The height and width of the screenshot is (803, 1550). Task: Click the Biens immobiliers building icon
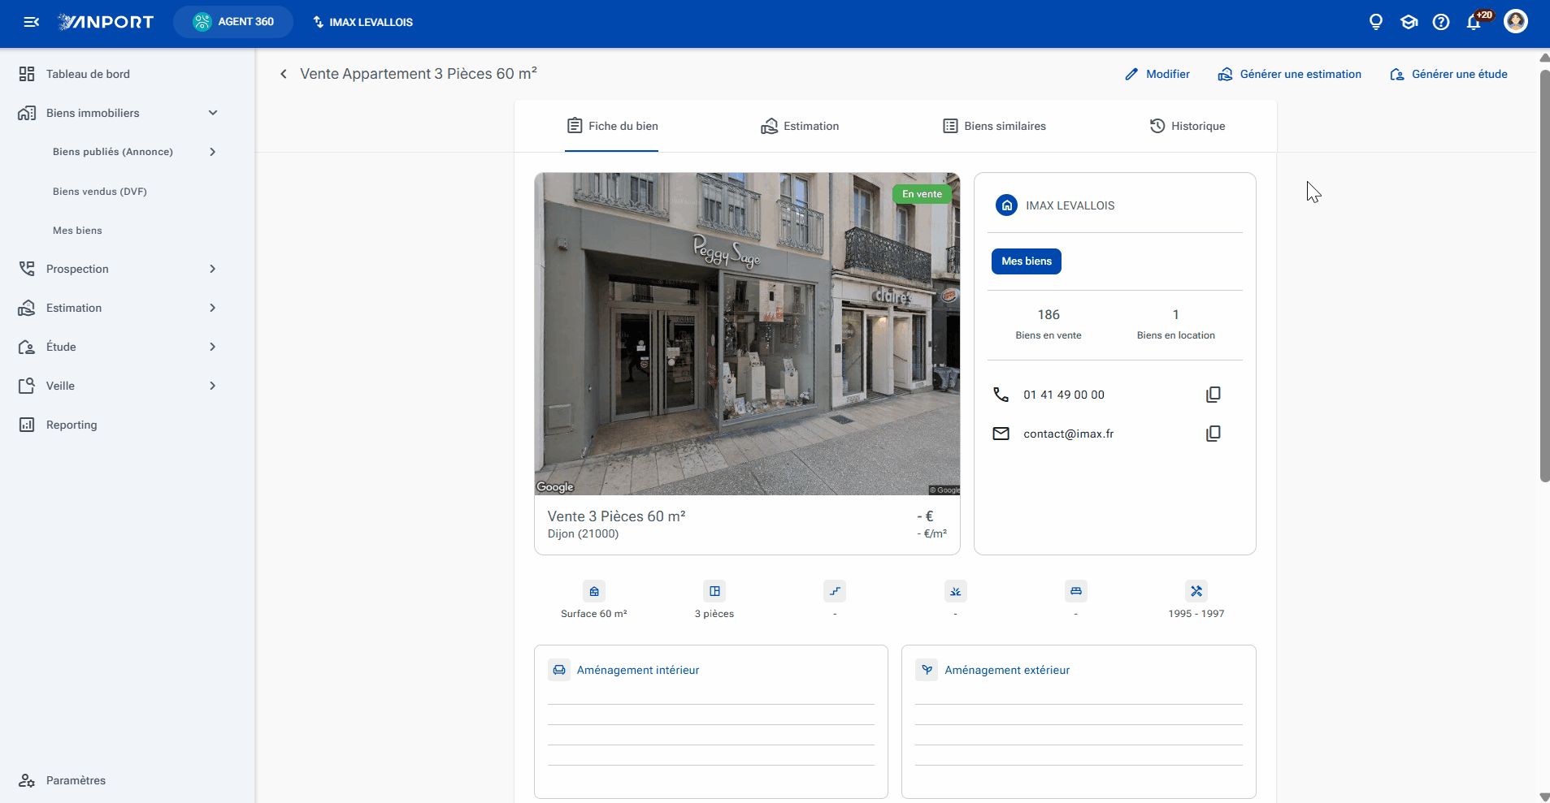coord(27,113)
